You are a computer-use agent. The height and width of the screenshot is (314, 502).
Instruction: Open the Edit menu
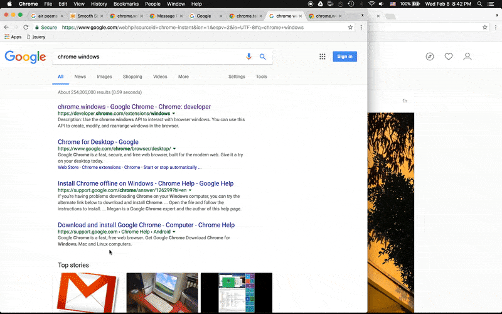(63, 4)
